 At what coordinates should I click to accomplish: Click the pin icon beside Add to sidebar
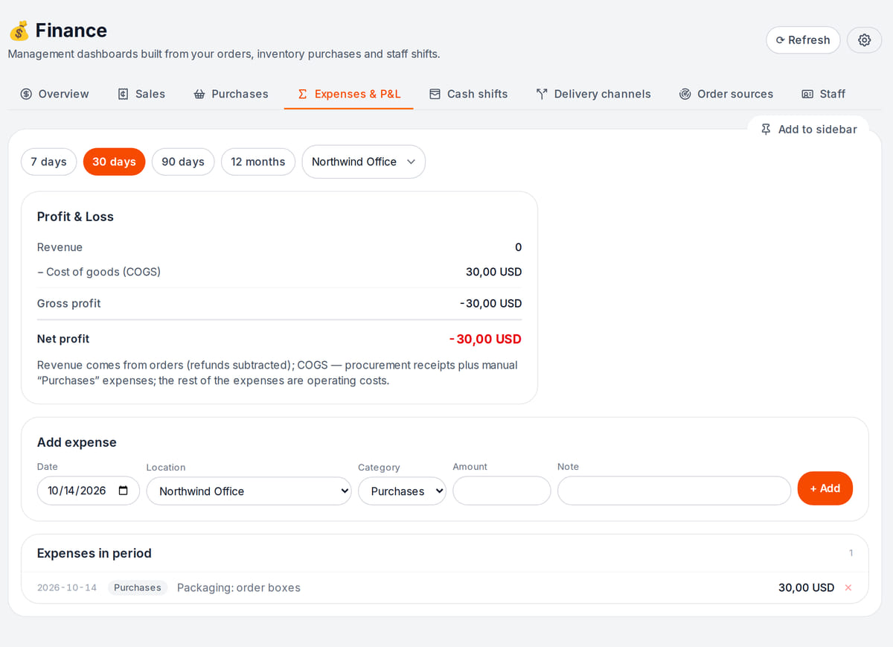766,130
